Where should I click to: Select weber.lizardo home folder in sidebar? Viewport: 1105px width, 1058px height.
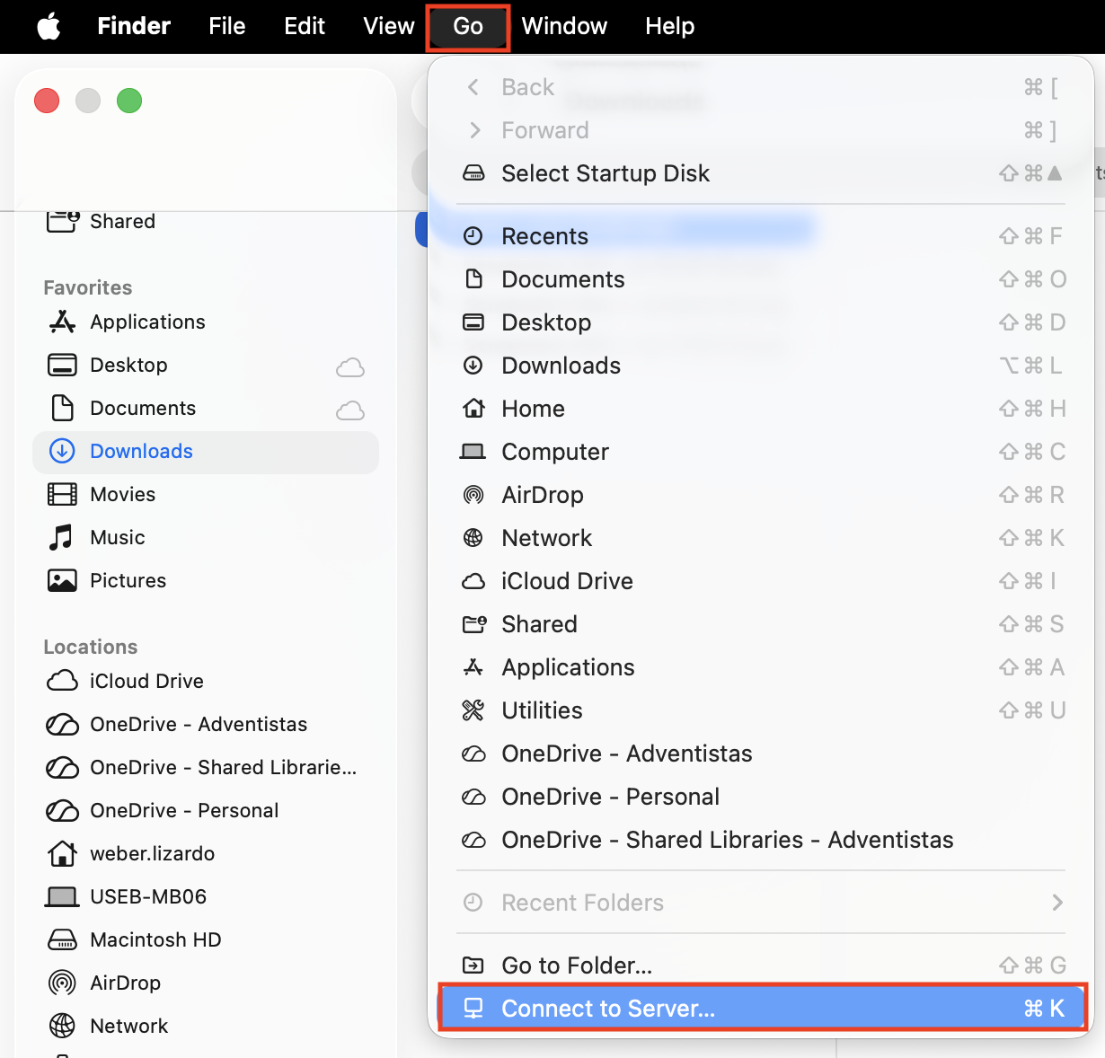(152, 853)
